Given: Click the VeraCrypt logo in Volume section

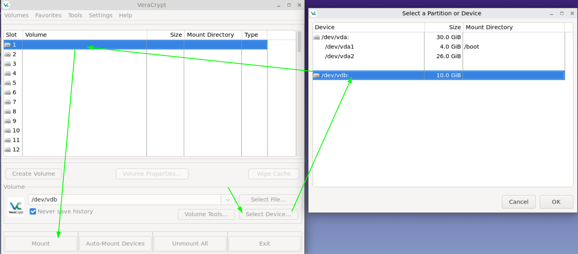Looking at the screenshot, I should click(x=16, y=207).
